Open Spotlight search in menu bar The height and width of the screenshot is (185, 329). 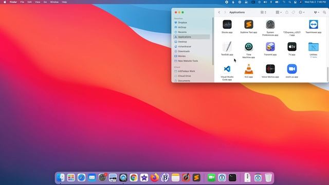pyautogui.click(x=290, y=2)
